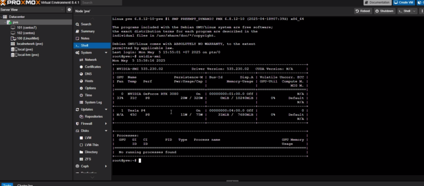Click the Shutdown button
Viewport: 424px width, 186px height.
click(384, 11)
